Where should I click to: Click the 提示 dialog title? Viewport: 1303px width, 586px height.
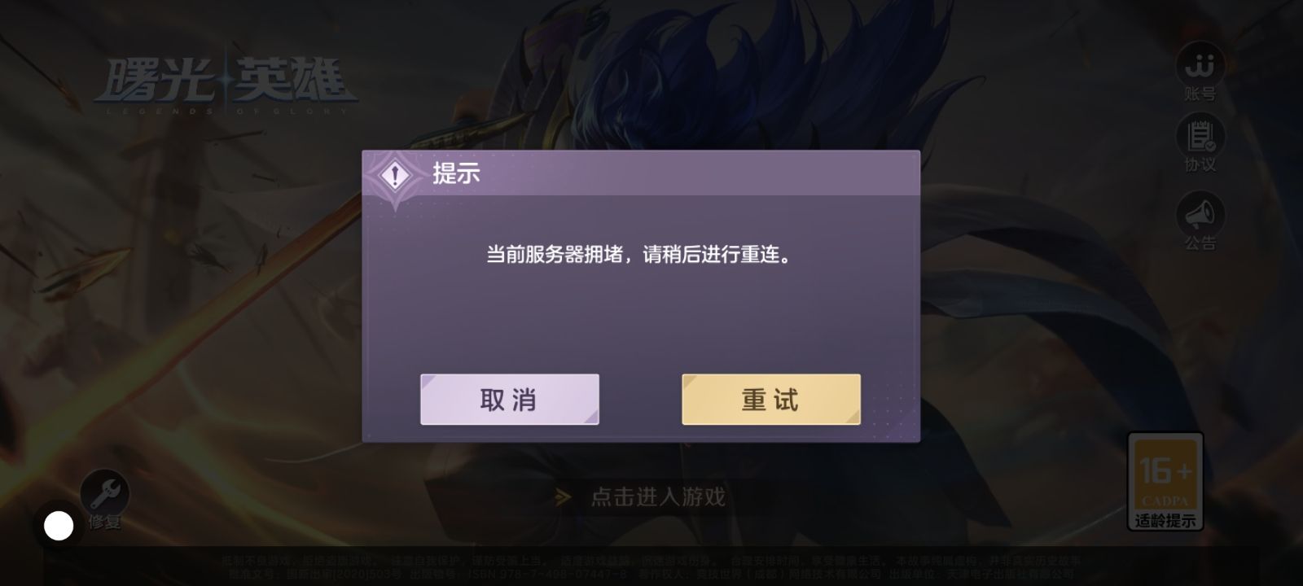coord(456,173)
